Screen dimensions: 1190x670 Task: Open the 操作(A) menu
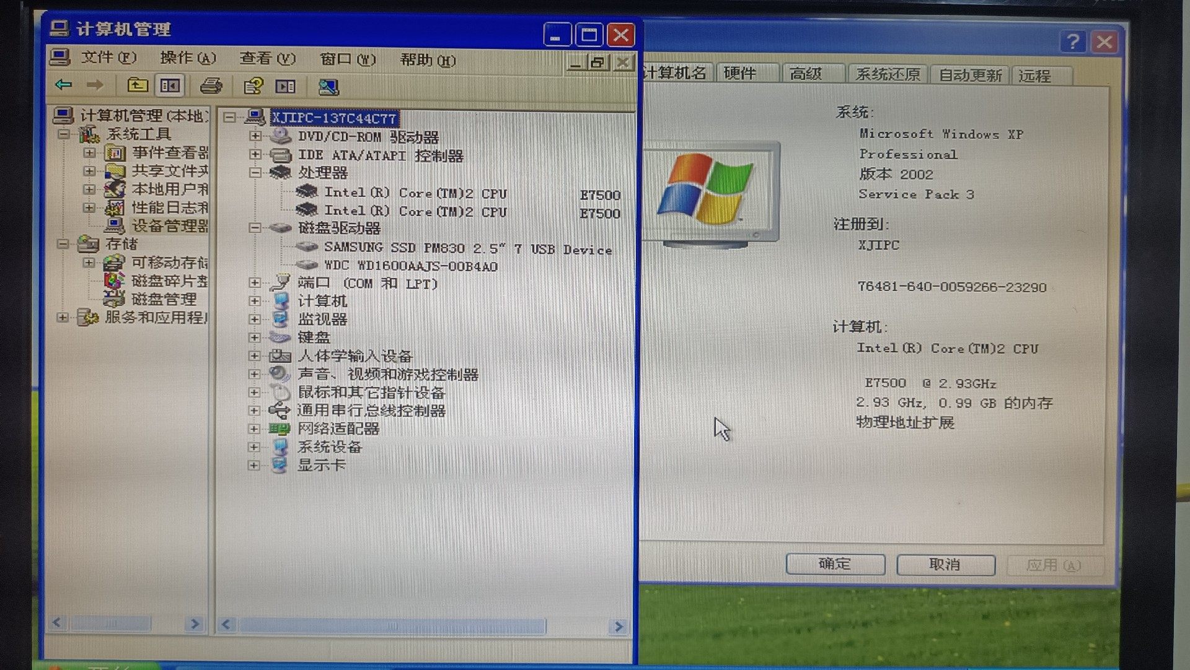pyautogui.click(x=187, y=58)
